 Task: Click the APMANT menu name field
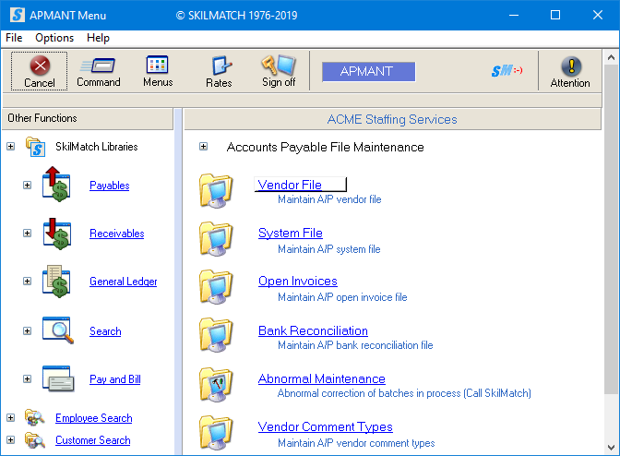(368, 72)
